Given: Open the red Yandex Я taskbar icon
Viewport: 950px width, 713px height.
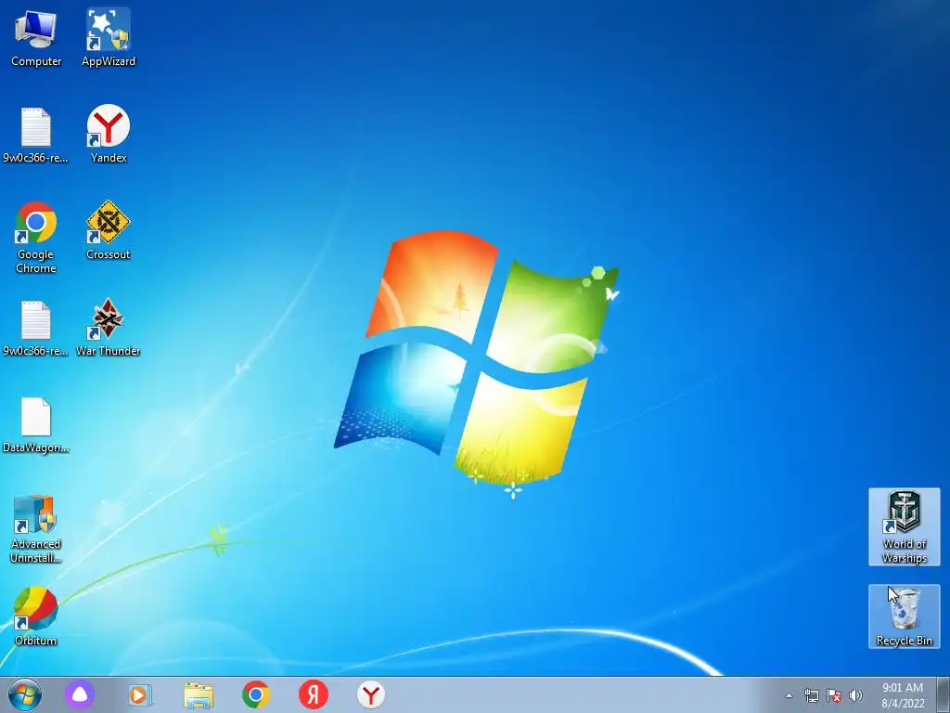Looking at the screenshot, I should pos(314,694).
